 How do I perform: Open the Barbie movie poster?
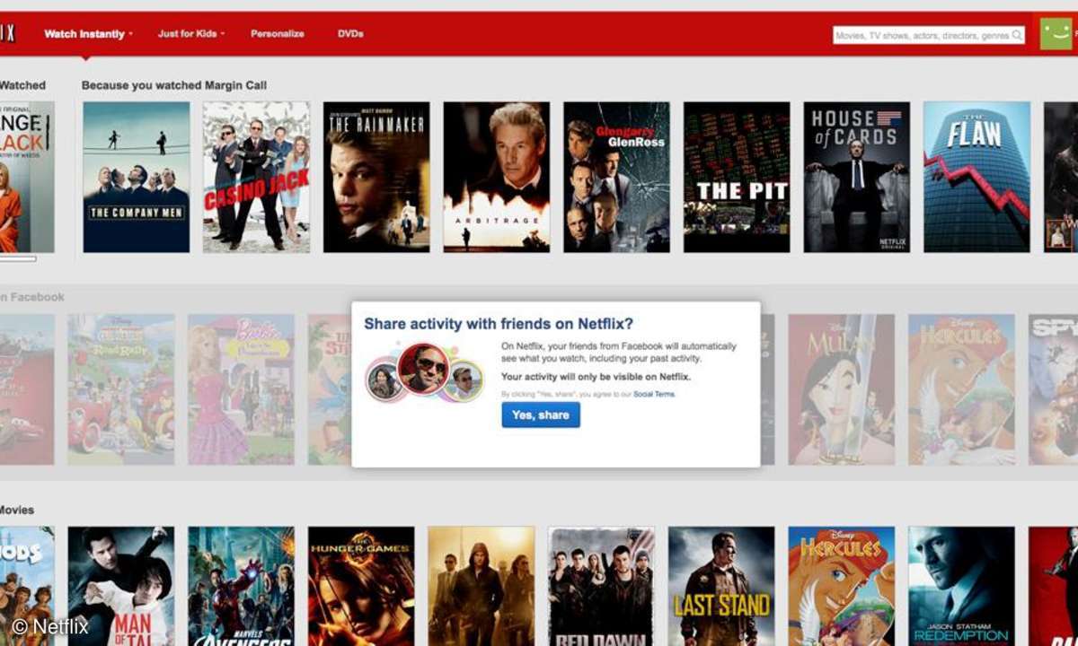241,389
